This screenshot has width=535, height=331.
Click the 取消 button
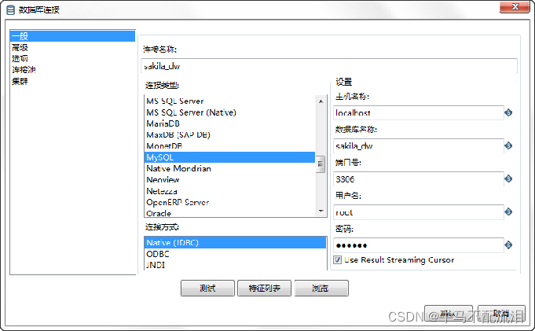501,313
